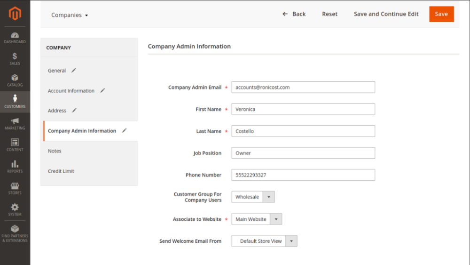Viewport: 470px width, 265px height.
Task: Click the Company Admin Information heading
Action: [x=189, y=46]
